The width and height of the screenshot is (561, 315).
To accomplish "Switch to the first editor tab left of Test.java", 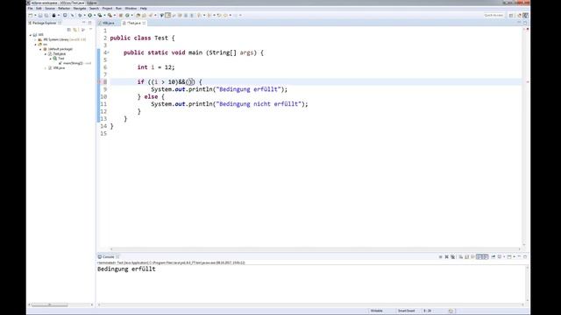I will [109, 23].
